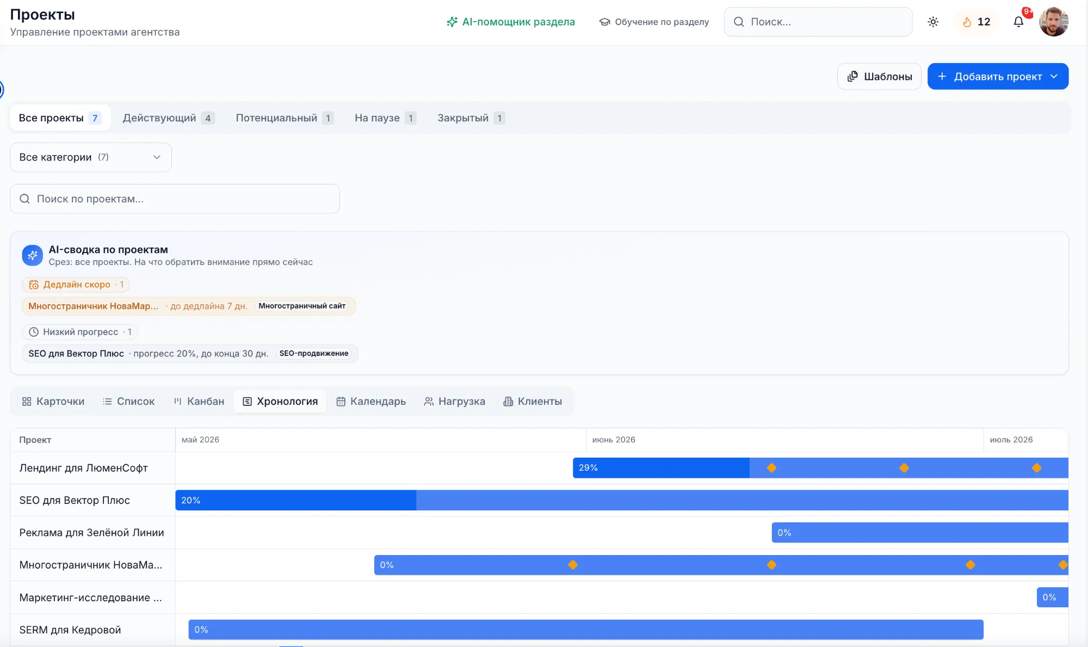Expand the Добавить проект dropdown arrow
Screen dimensions: 1088x647
[1054, 76]
